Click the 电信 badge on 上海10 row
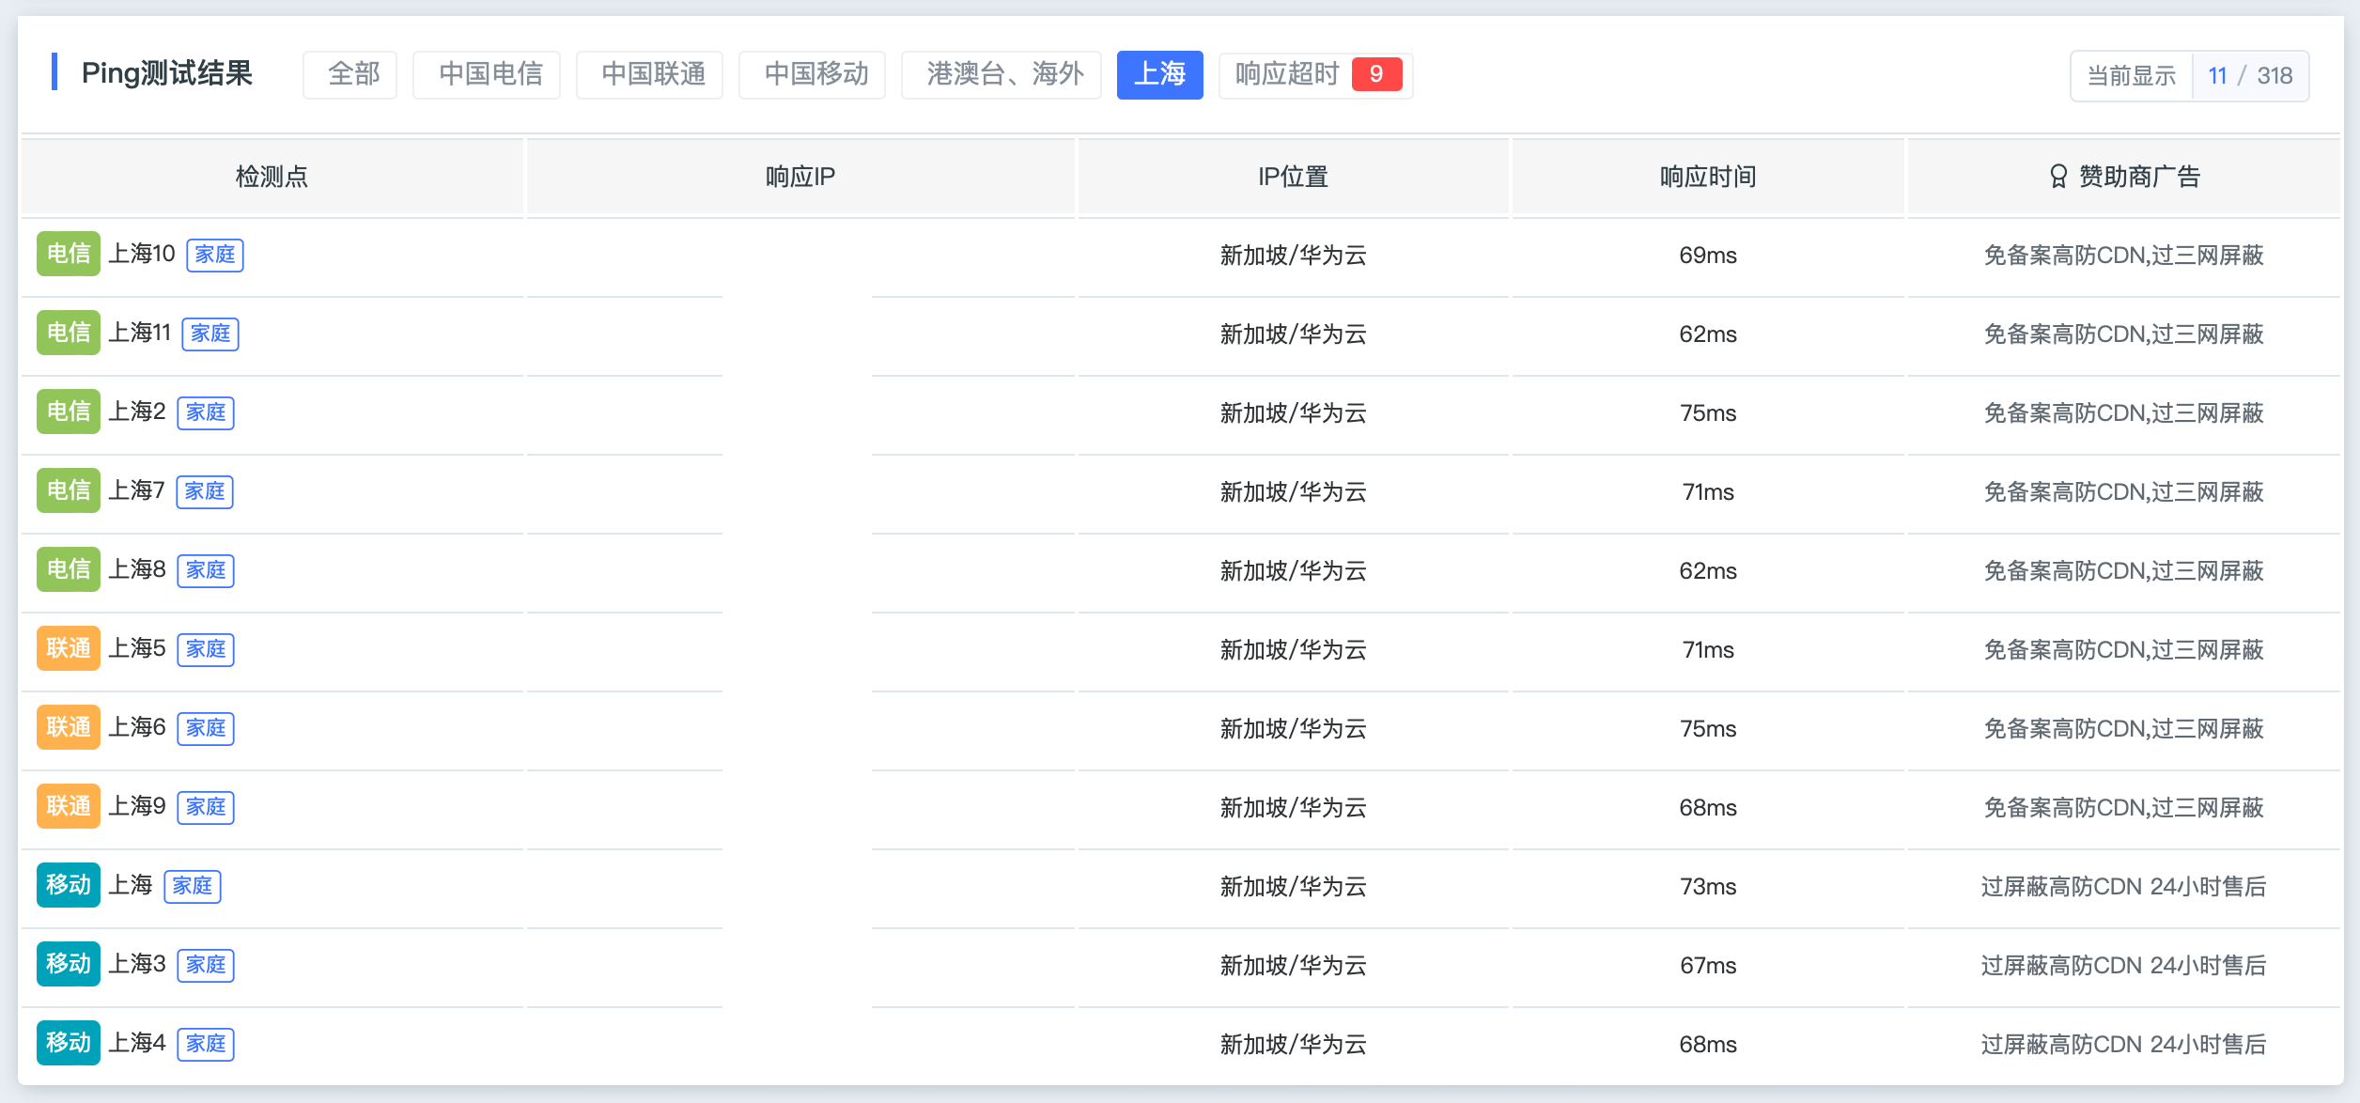 tap(69, 254)
